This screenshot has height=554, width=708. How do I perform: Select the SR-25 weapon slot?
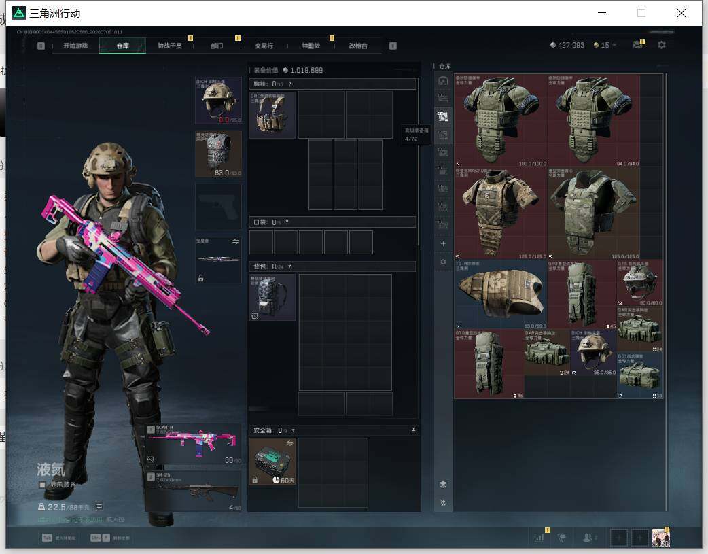[194, 491]
